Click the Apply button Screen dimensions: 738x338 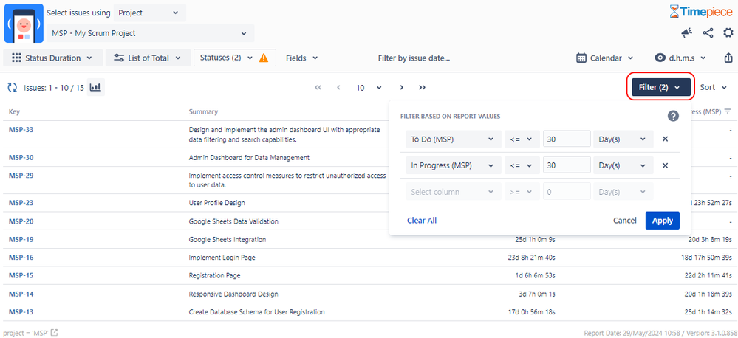point(662,221)
